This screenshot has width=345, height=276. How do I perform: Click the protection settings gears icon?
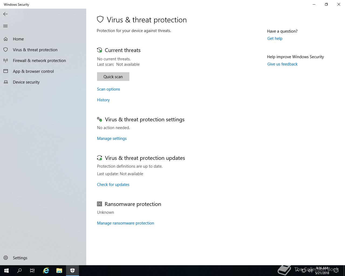pyautogui.click(x=99, y=119)
